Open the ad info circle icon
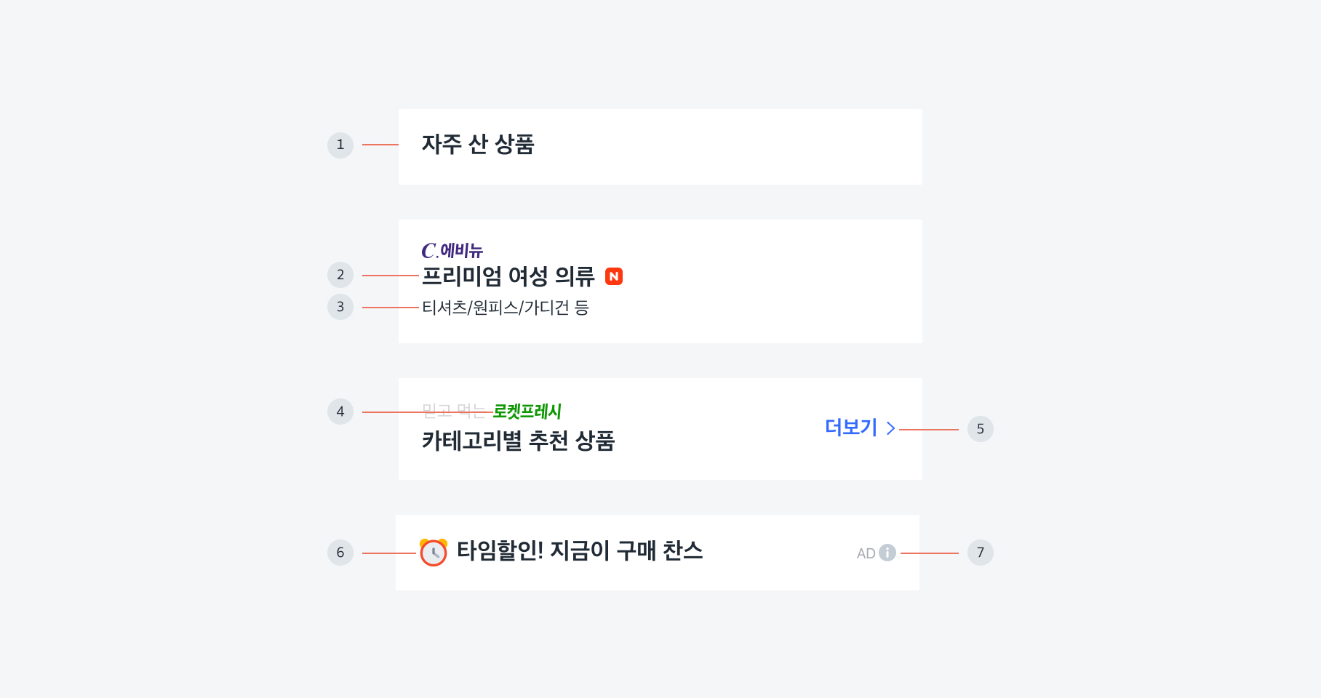Image resolution: width=1321 pixels, height=698 pixels. click(887, 553)
